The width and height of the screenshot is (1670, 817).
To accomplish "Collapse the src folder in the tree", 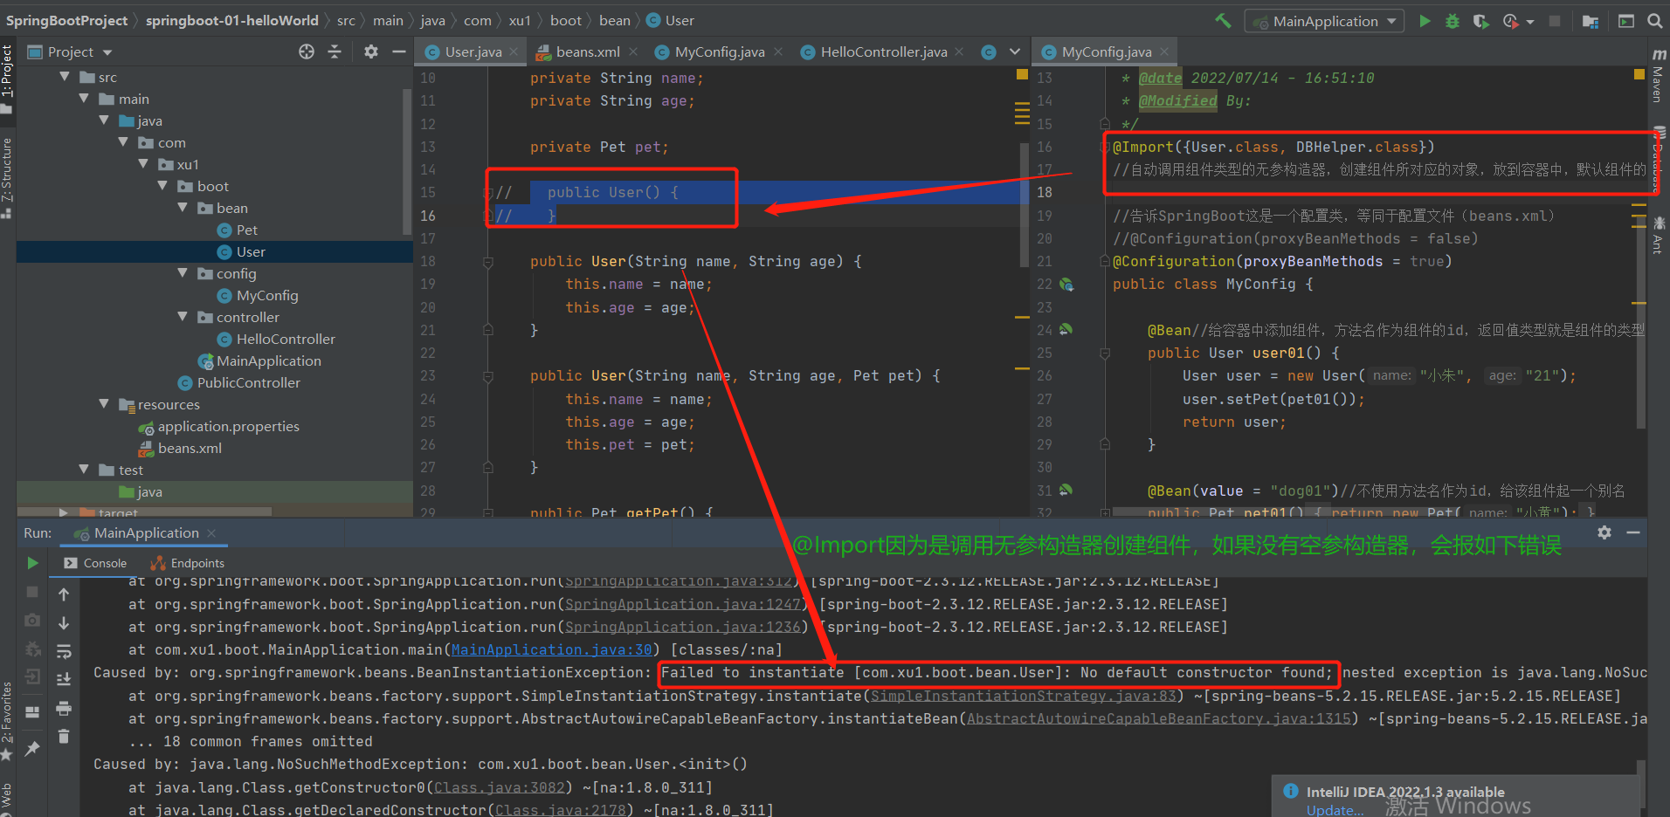I will tap(65, 77).
